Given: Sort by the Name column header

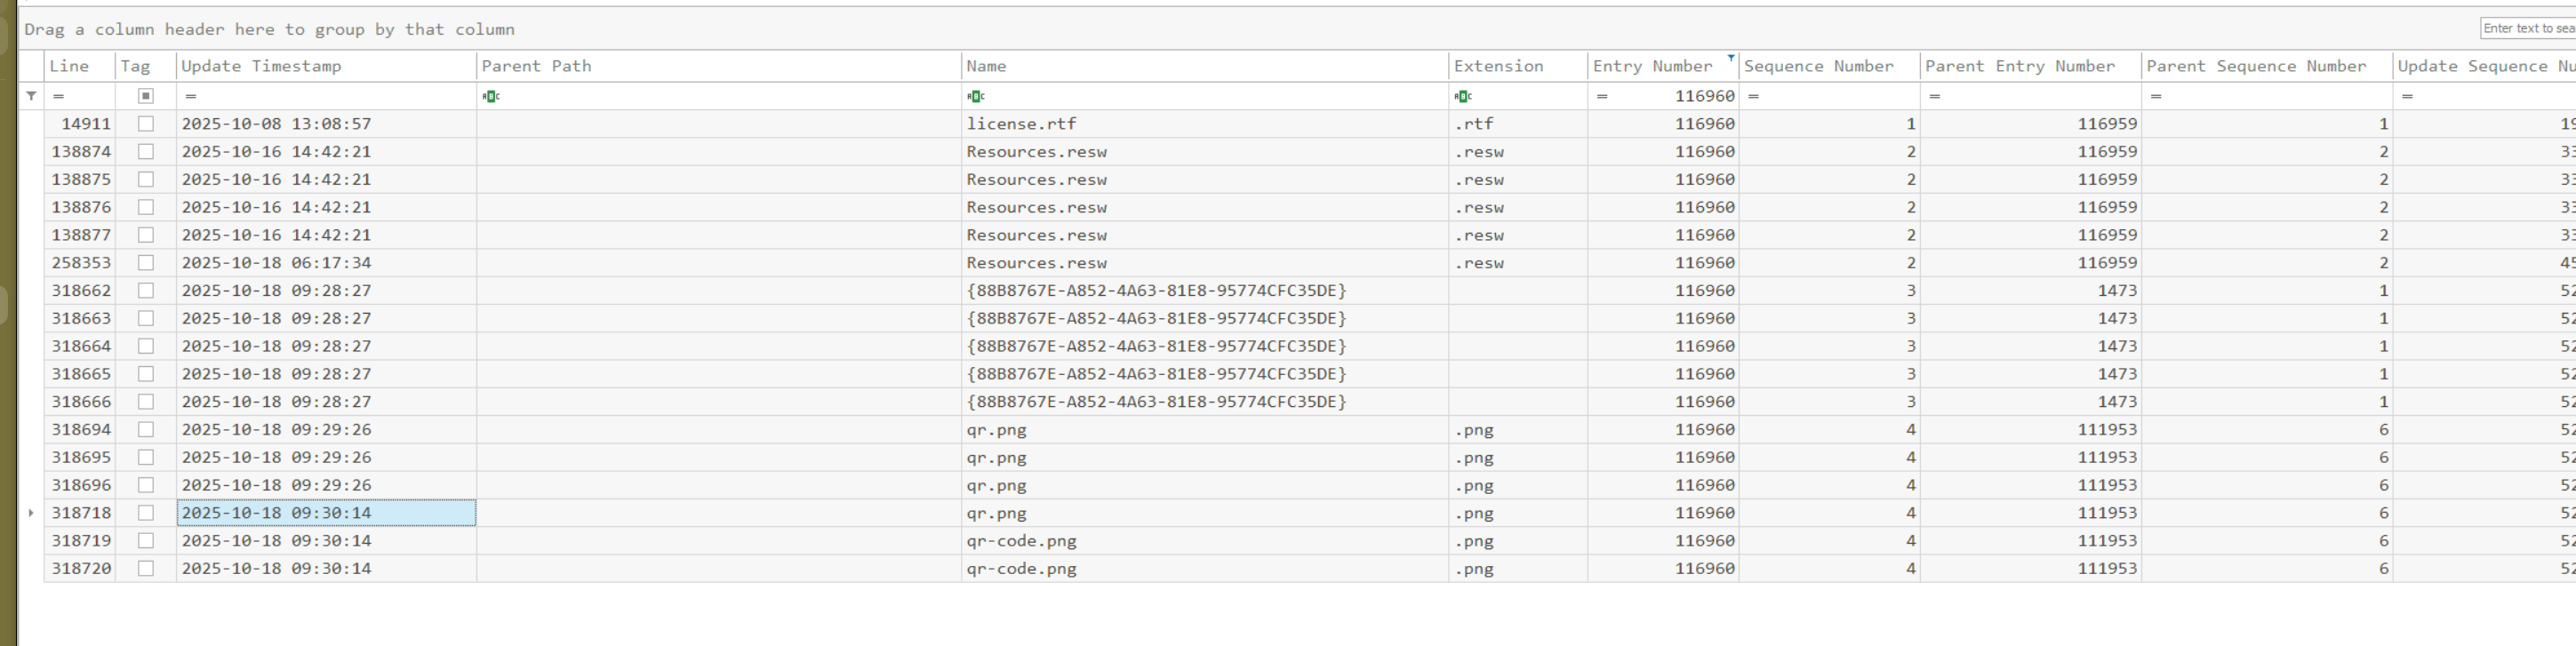Looking at the screenshot, I should (1205, 66).
